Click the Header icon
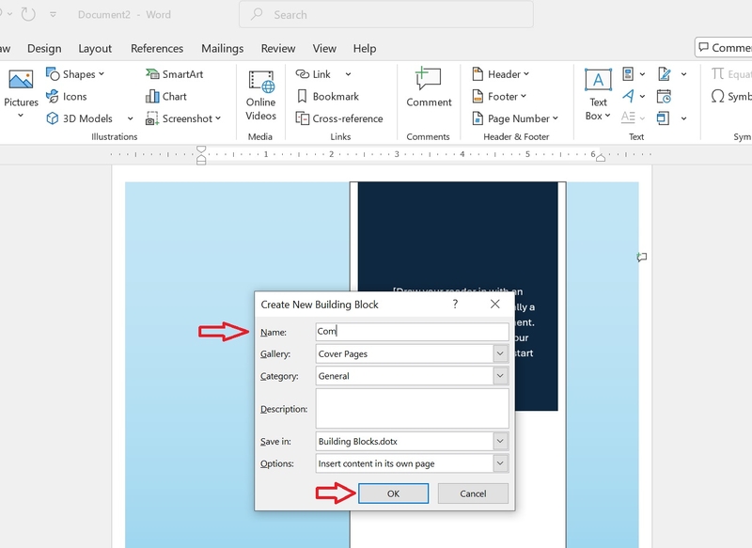 (478, 74)
